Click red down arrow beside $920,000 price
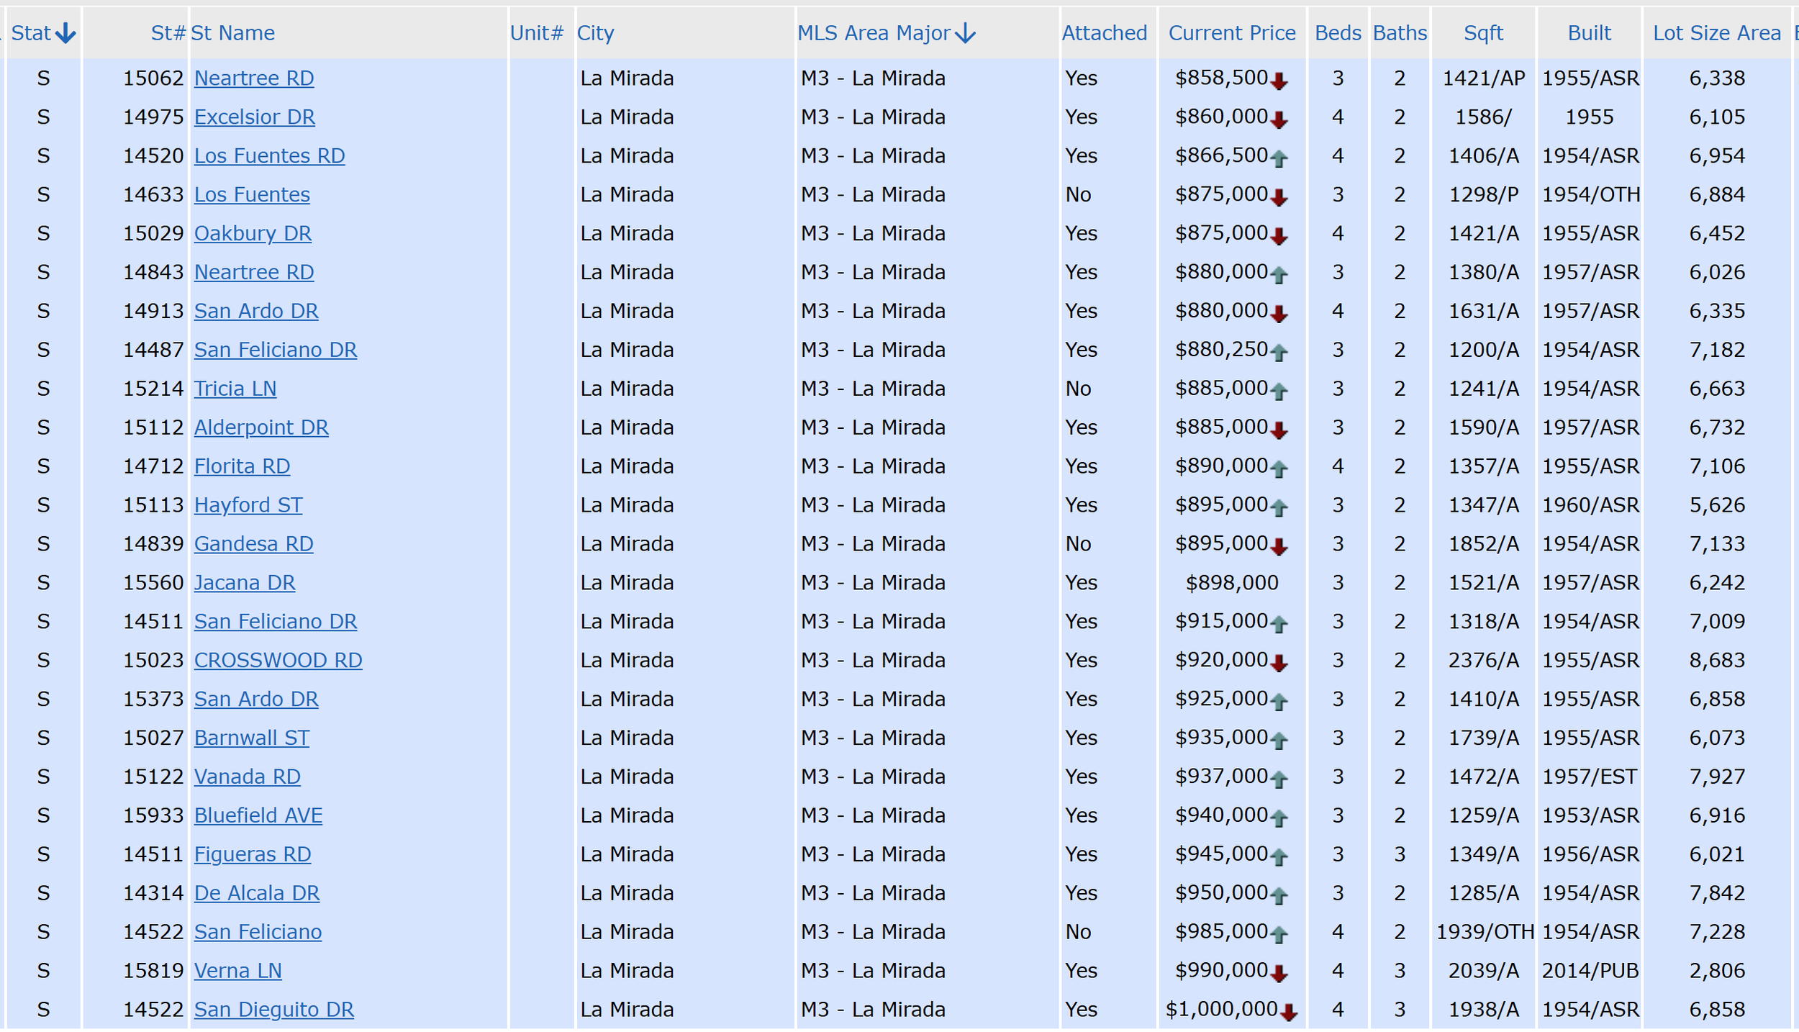The width and height of the screenshot is (1799, 1032). [1279, 664]
